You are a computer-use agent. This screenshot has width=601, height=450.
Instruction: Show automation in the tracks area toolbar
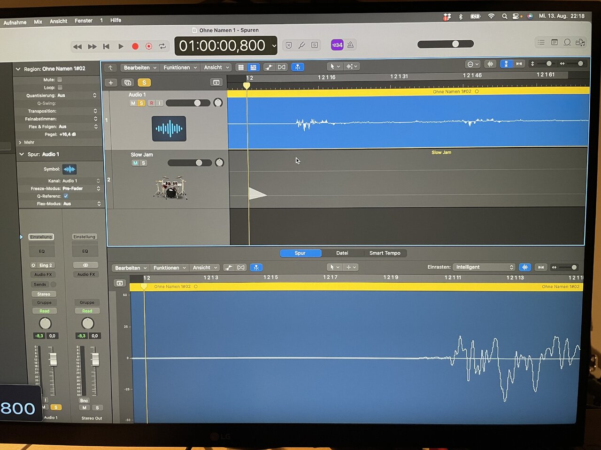click(x=269, y=67)
